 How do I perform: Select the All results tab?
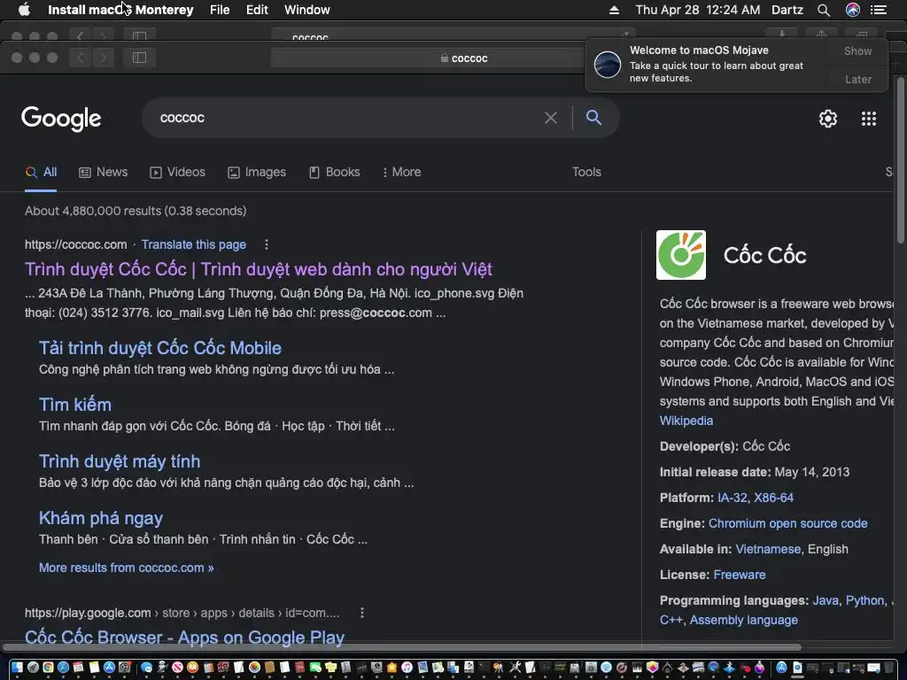[x=41, y=172]
